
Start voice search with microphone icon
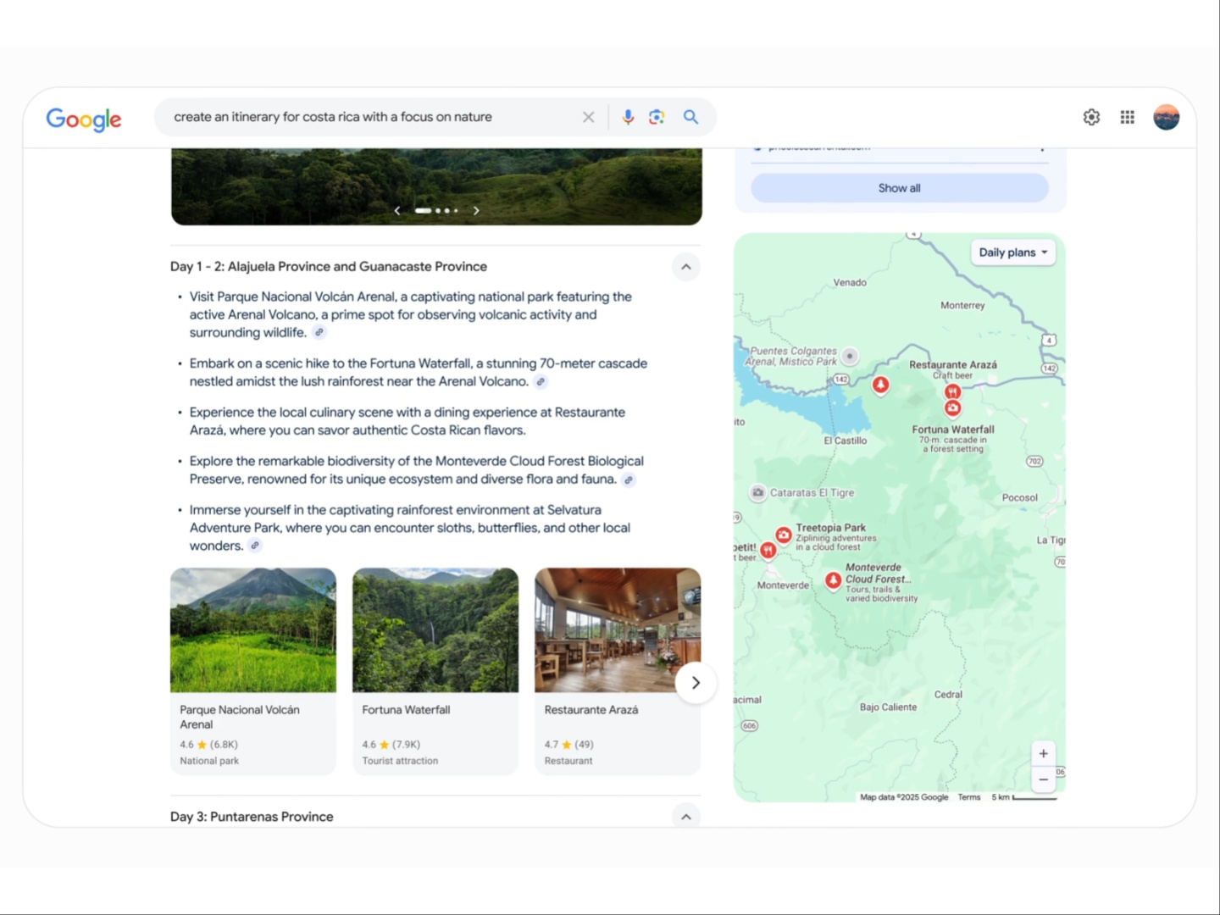click(x=628, y=117)
